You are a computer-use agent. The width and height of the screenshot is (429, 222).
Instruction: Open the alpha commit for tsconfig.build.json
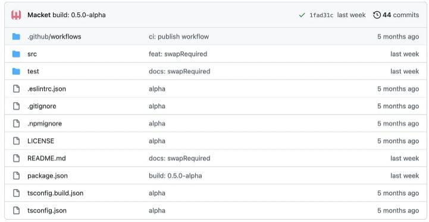click(x=157, y=194)
